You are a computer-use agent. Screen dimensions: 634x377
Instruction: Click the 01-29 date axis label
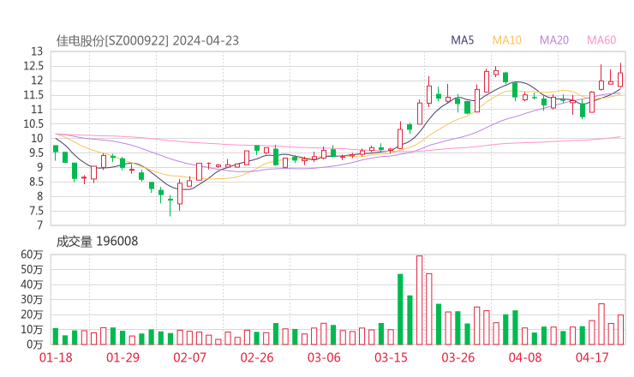(123, 357)
